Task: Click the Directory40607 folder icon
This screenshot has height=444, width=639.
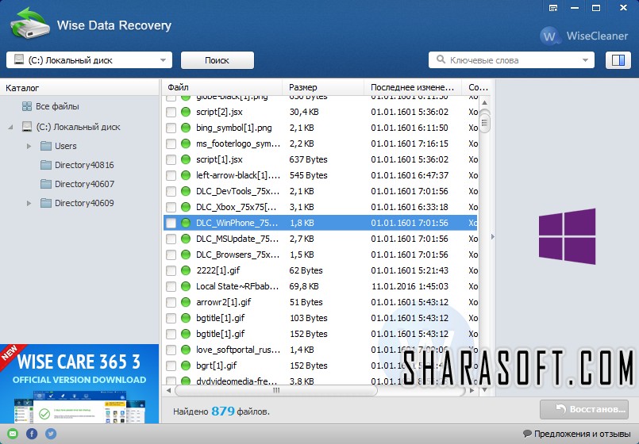Action: (x=46, y=184)
